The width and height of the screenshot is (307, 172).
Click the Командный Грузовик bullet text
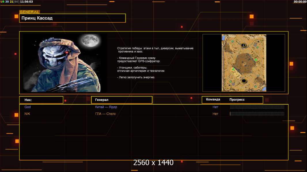pos(139,60)
